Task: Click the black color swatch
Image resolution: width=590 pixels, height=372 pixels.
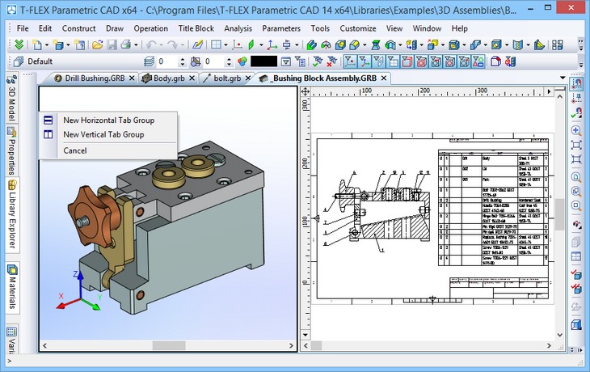Action: click(263, 61)
